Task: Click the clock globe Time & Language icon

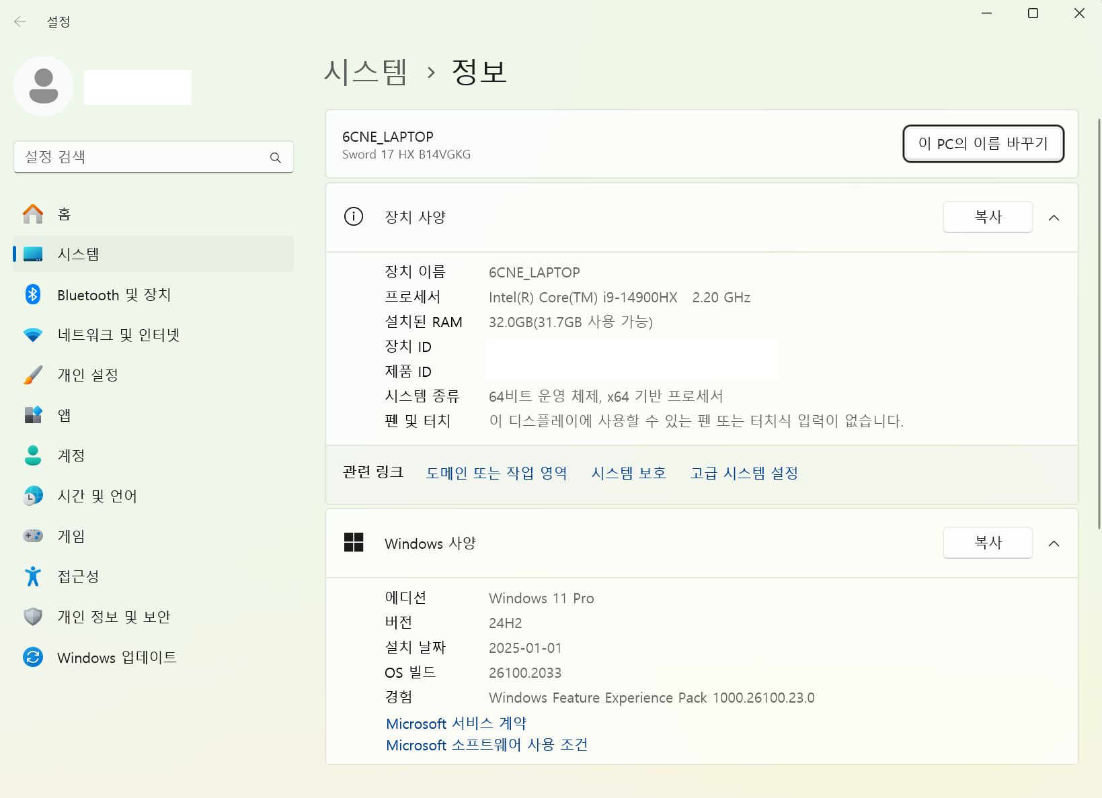Action: coord(33,496)
